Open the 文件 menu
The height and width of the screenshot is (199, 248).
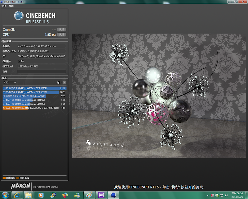(x=4, y=6)
